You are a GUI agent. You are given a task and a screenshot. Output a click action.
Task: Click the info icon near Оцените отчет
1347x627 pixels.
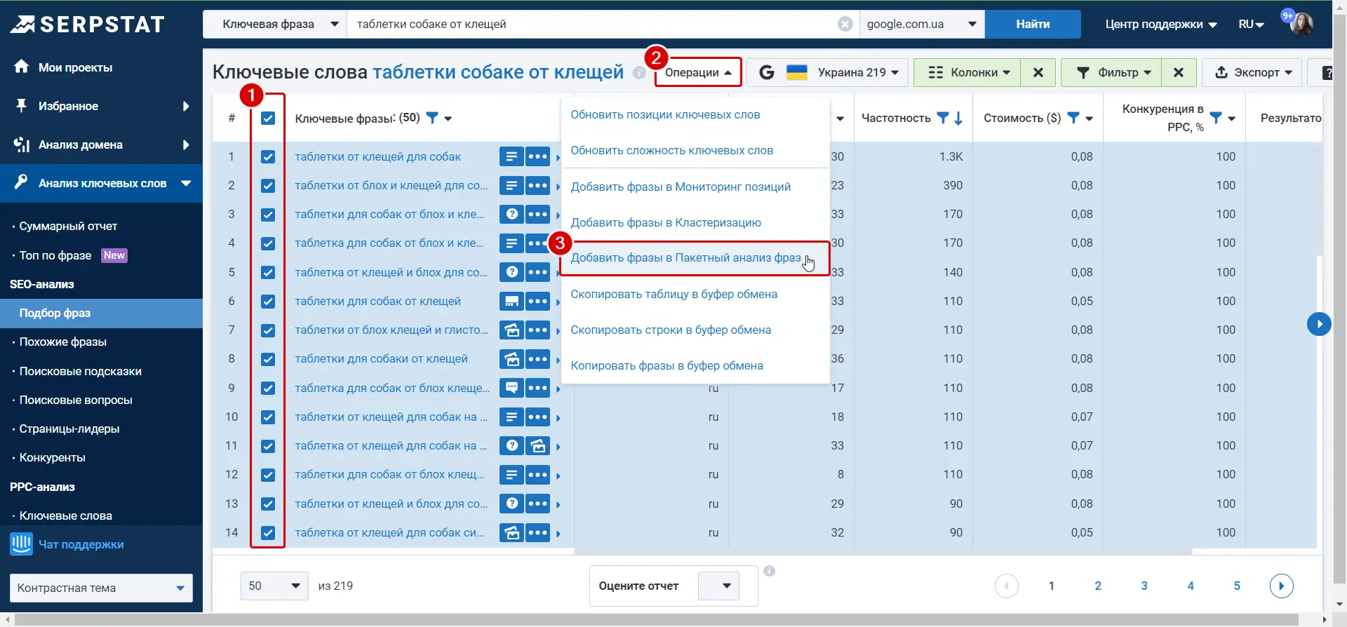tap(769, 571)
